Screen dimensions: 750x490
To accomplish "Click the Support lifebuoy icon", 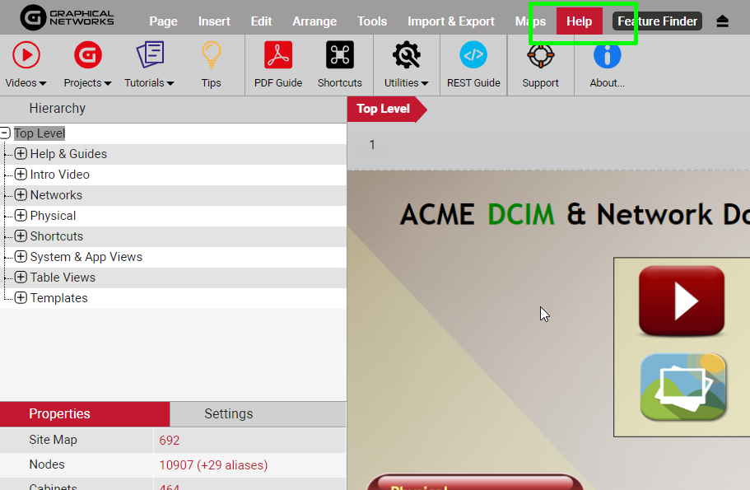I will [540, 56].
